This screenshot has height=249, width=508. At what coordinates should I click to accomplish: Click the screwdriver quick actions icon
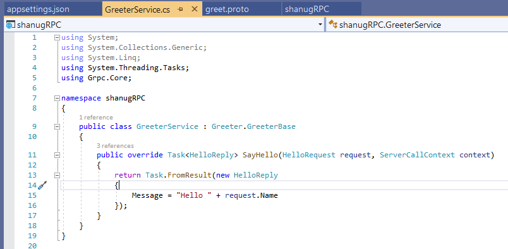pyautogui.click(x=42, y=185)
